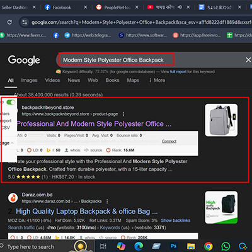Open site information icon in address bar

pyautogui.click(x=25, y=22)
